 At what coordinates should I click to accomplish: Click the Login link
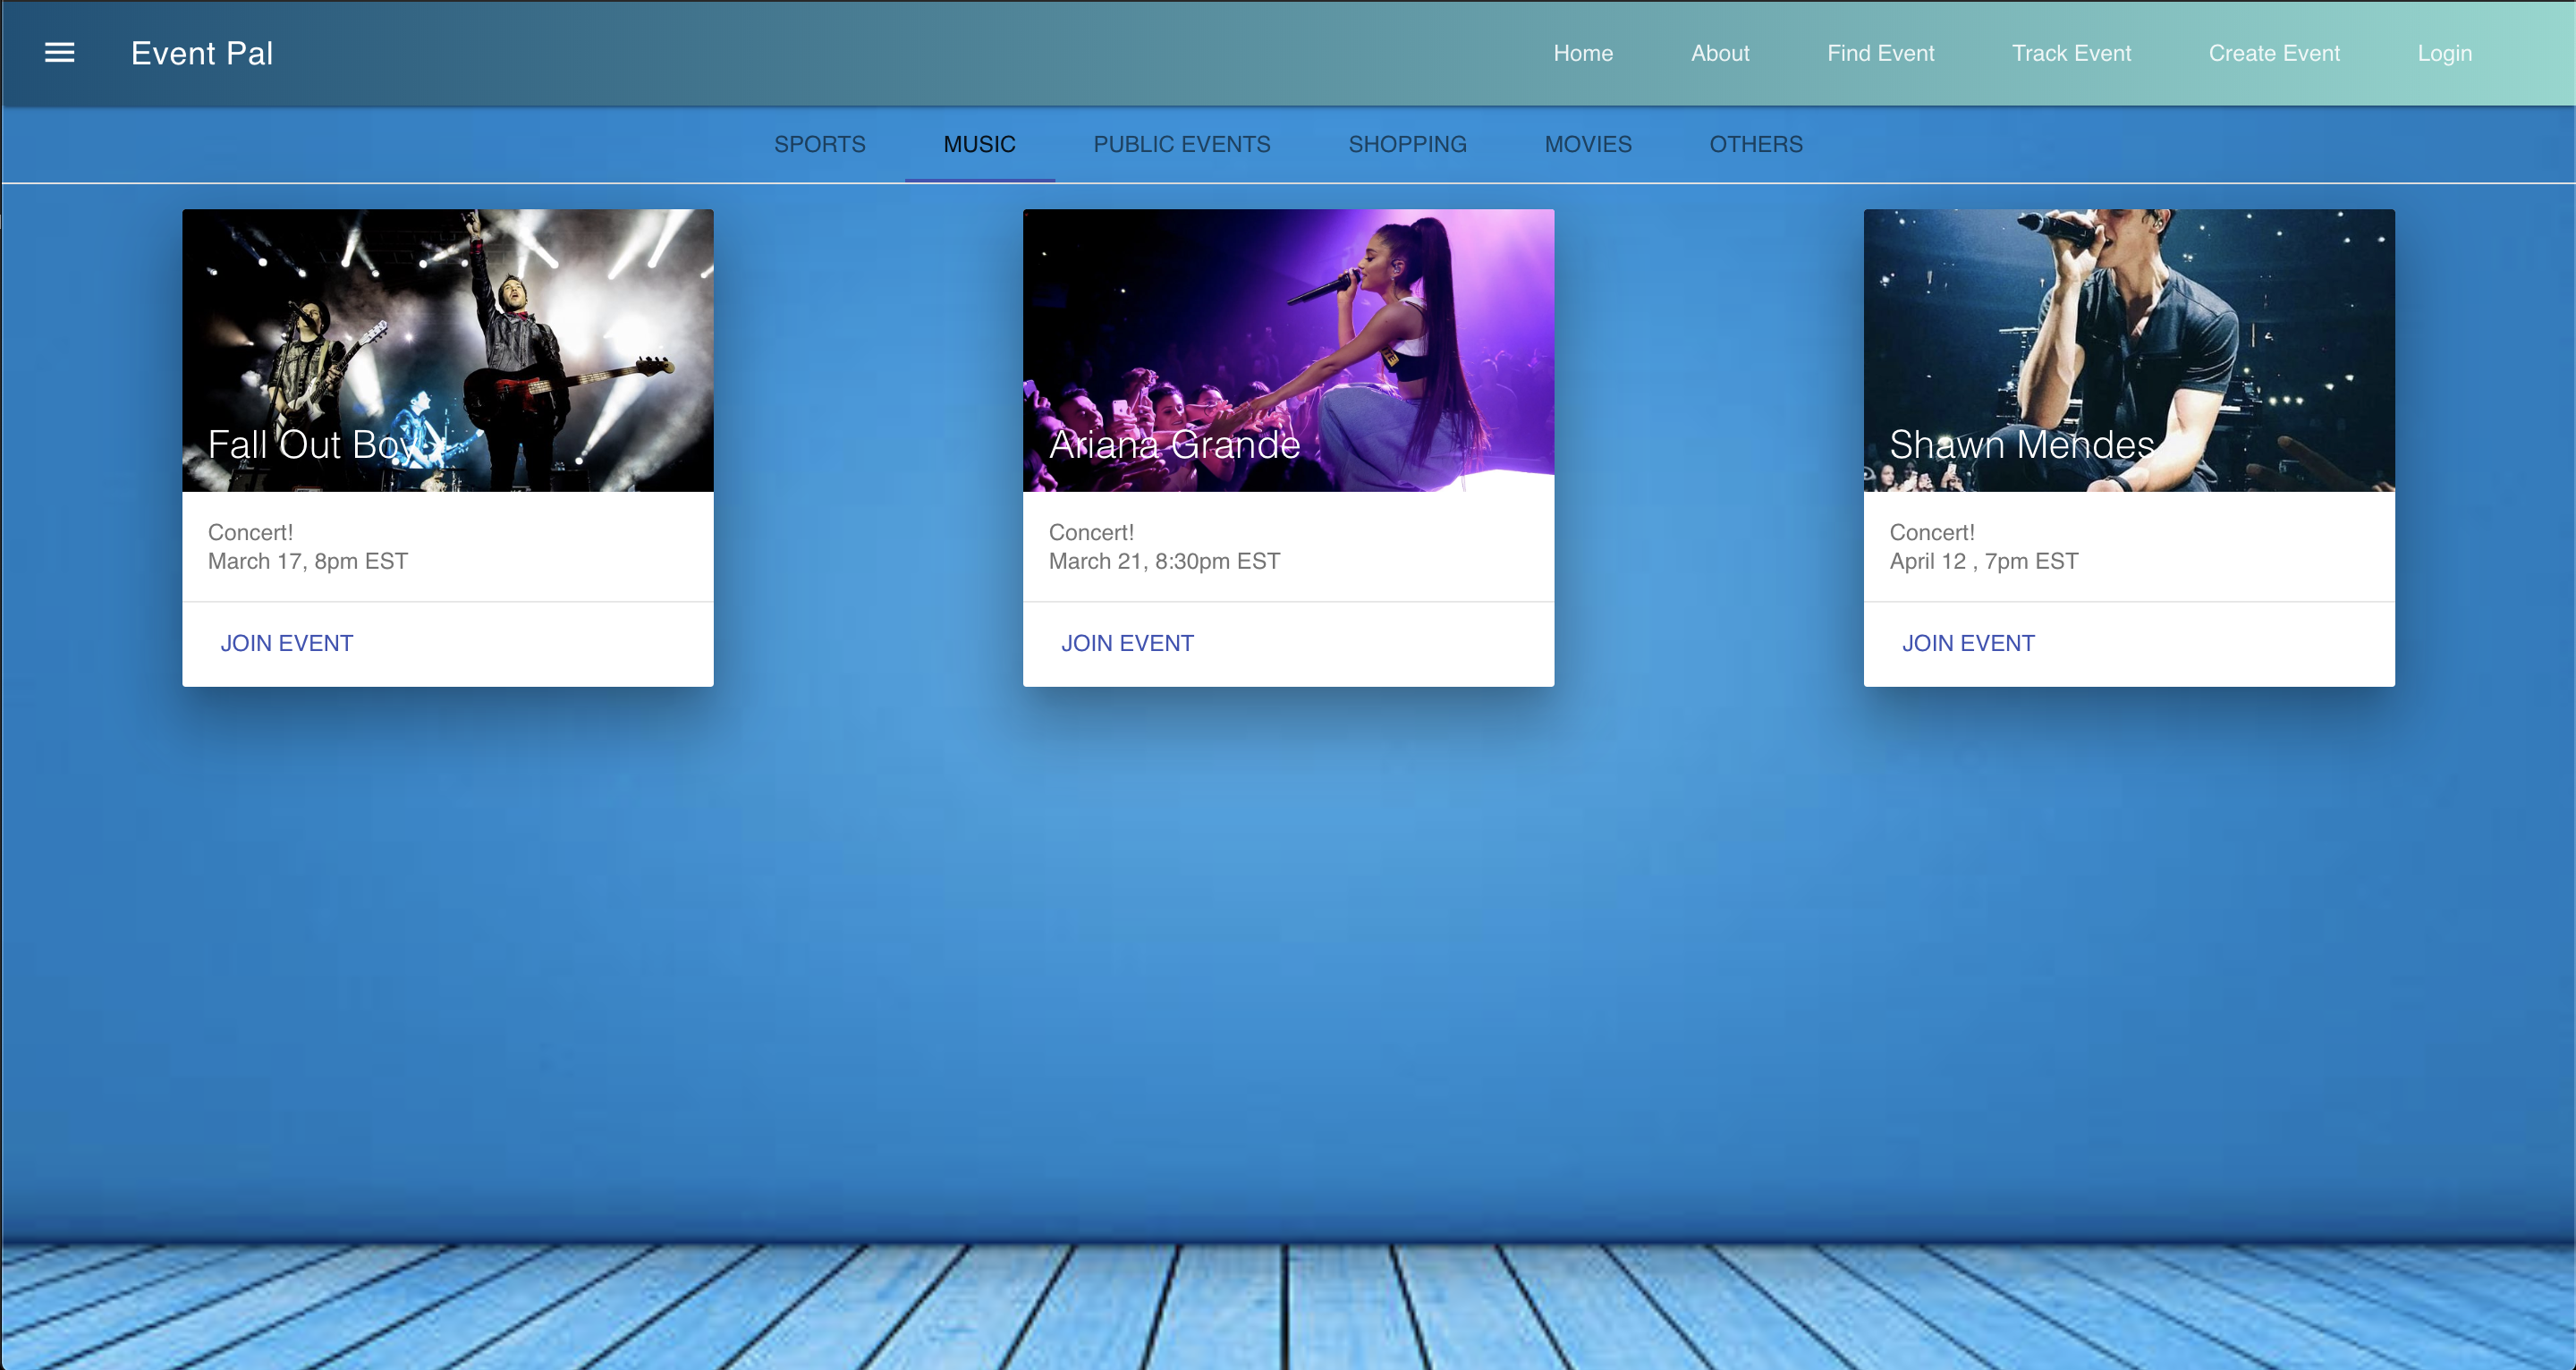pyautogui.click(x=2444, y=53)
